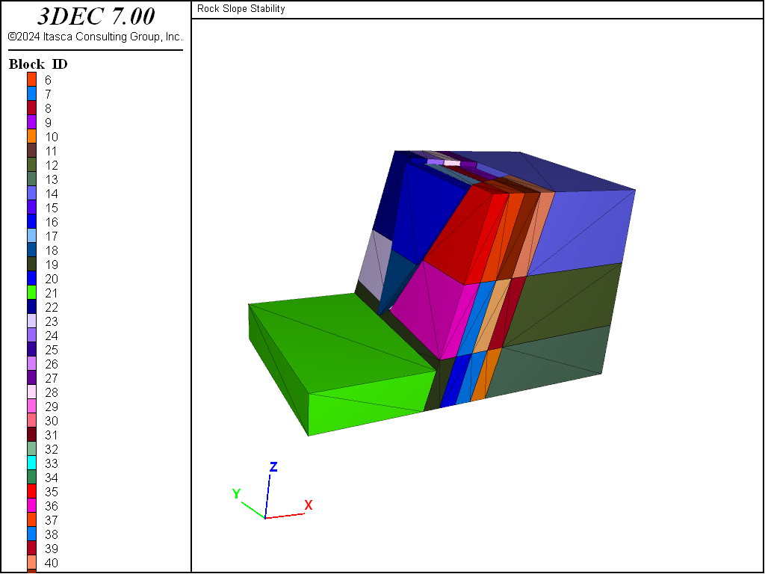Click legend label '28'
Screen dimensions: 765x574
pyautogui.click(x=52, y=392)
